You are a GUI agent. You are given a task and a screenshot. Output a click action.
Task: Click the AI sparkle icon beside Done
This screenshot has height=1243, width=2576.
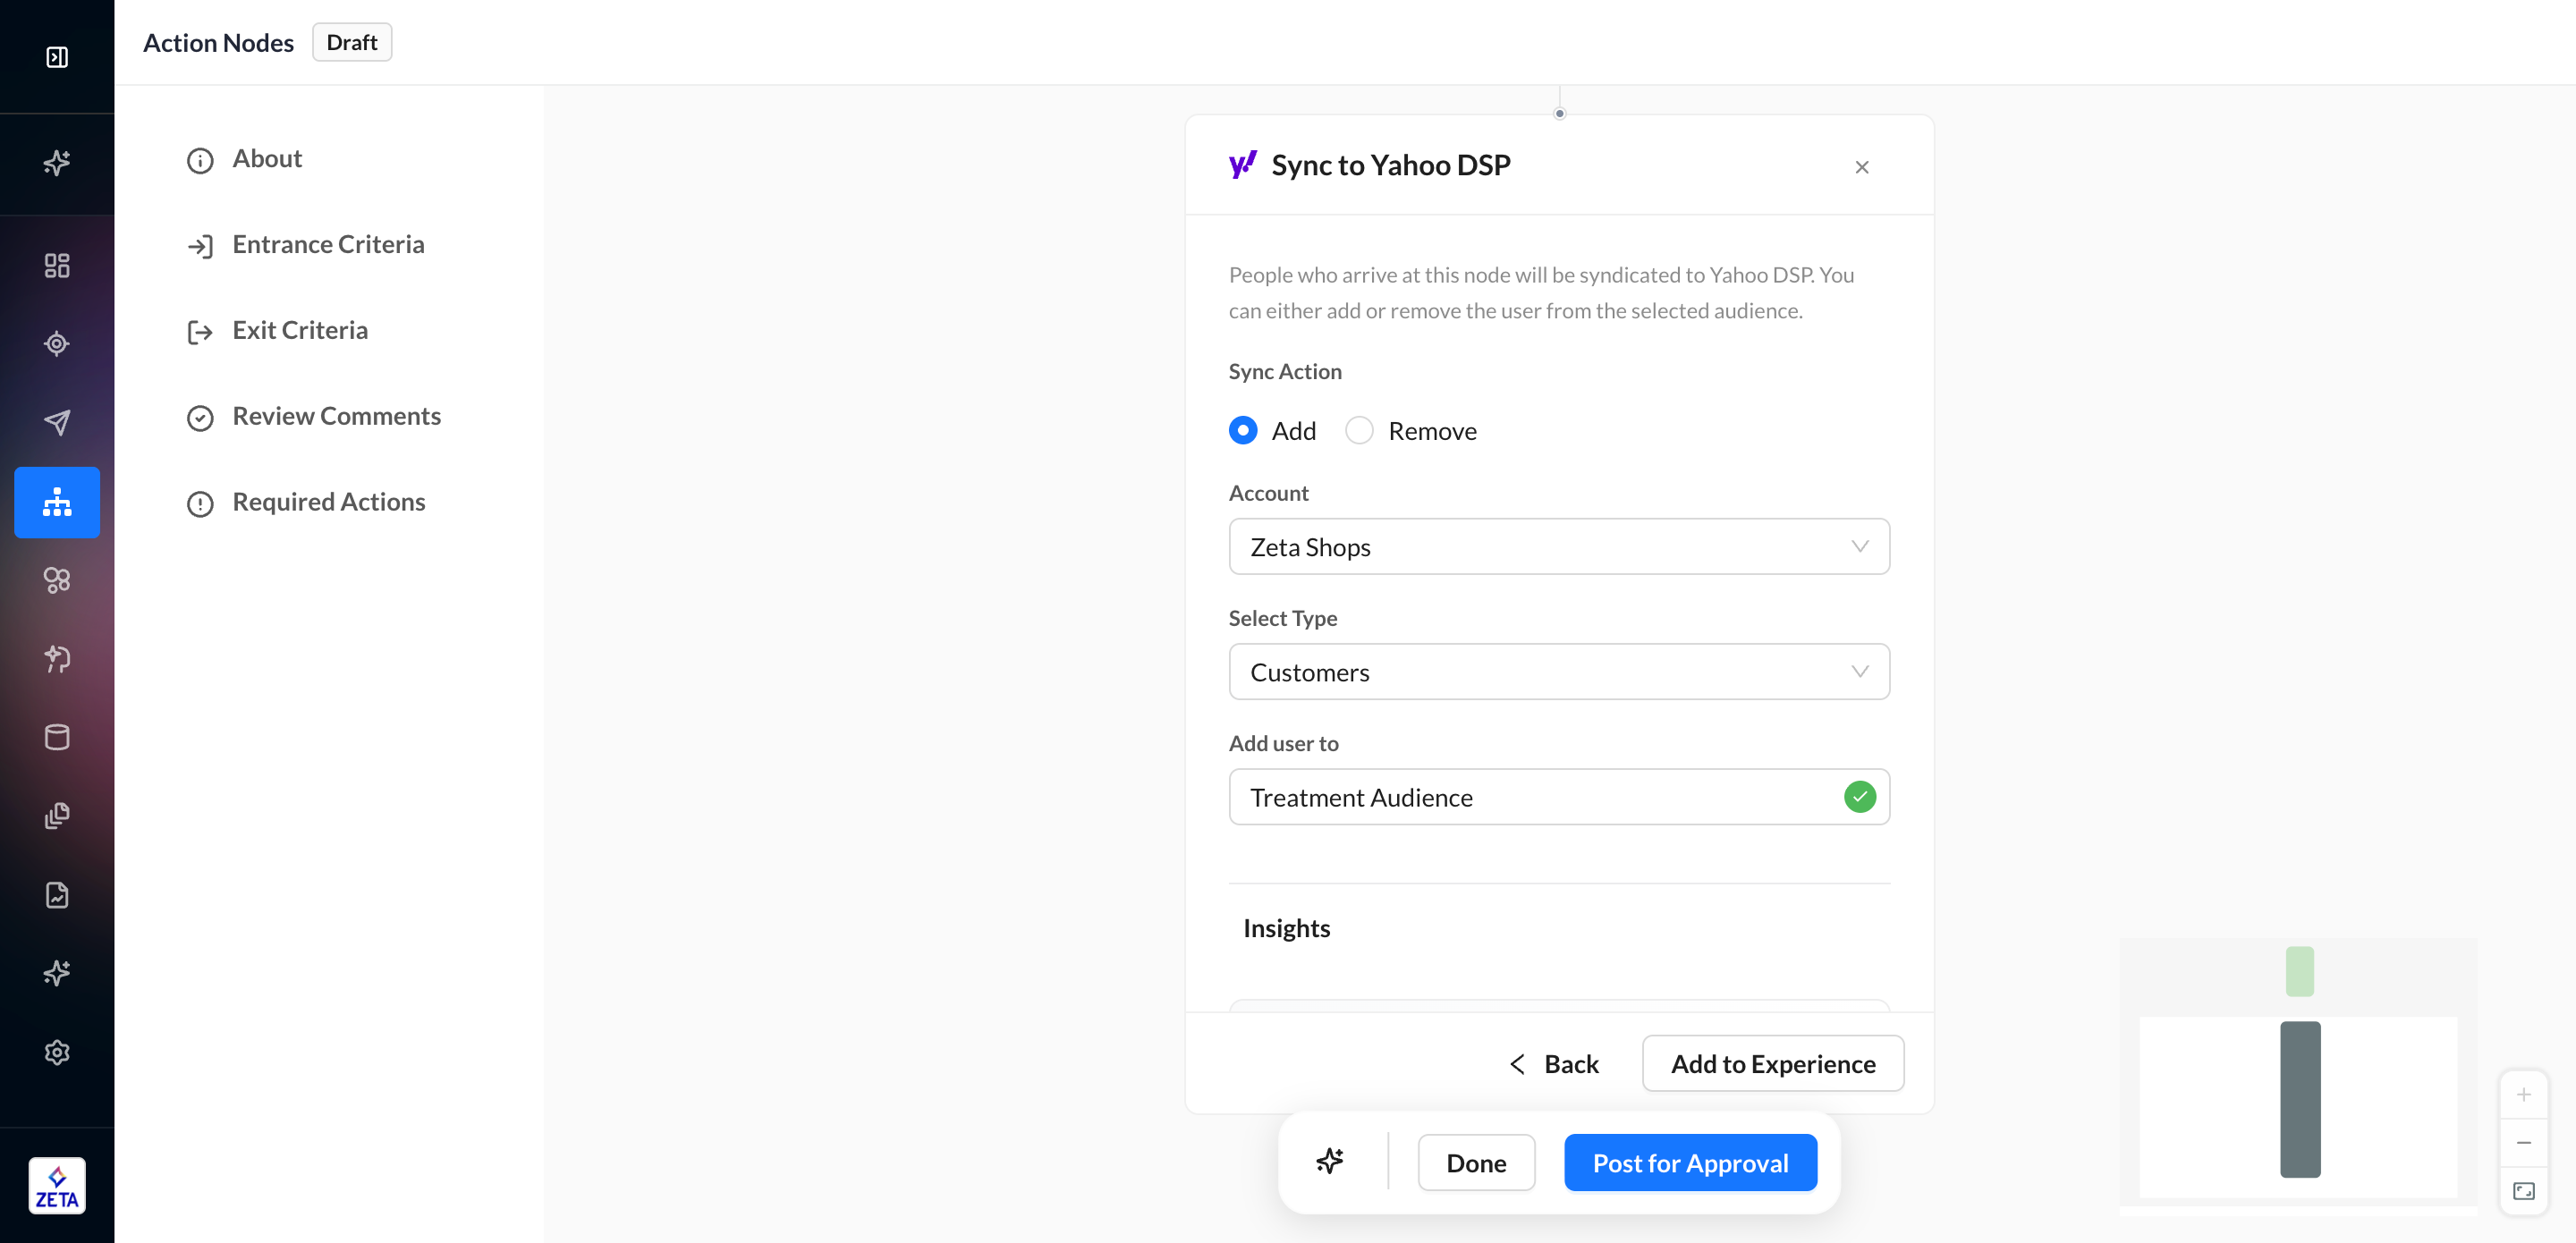pos(1329,1162)
